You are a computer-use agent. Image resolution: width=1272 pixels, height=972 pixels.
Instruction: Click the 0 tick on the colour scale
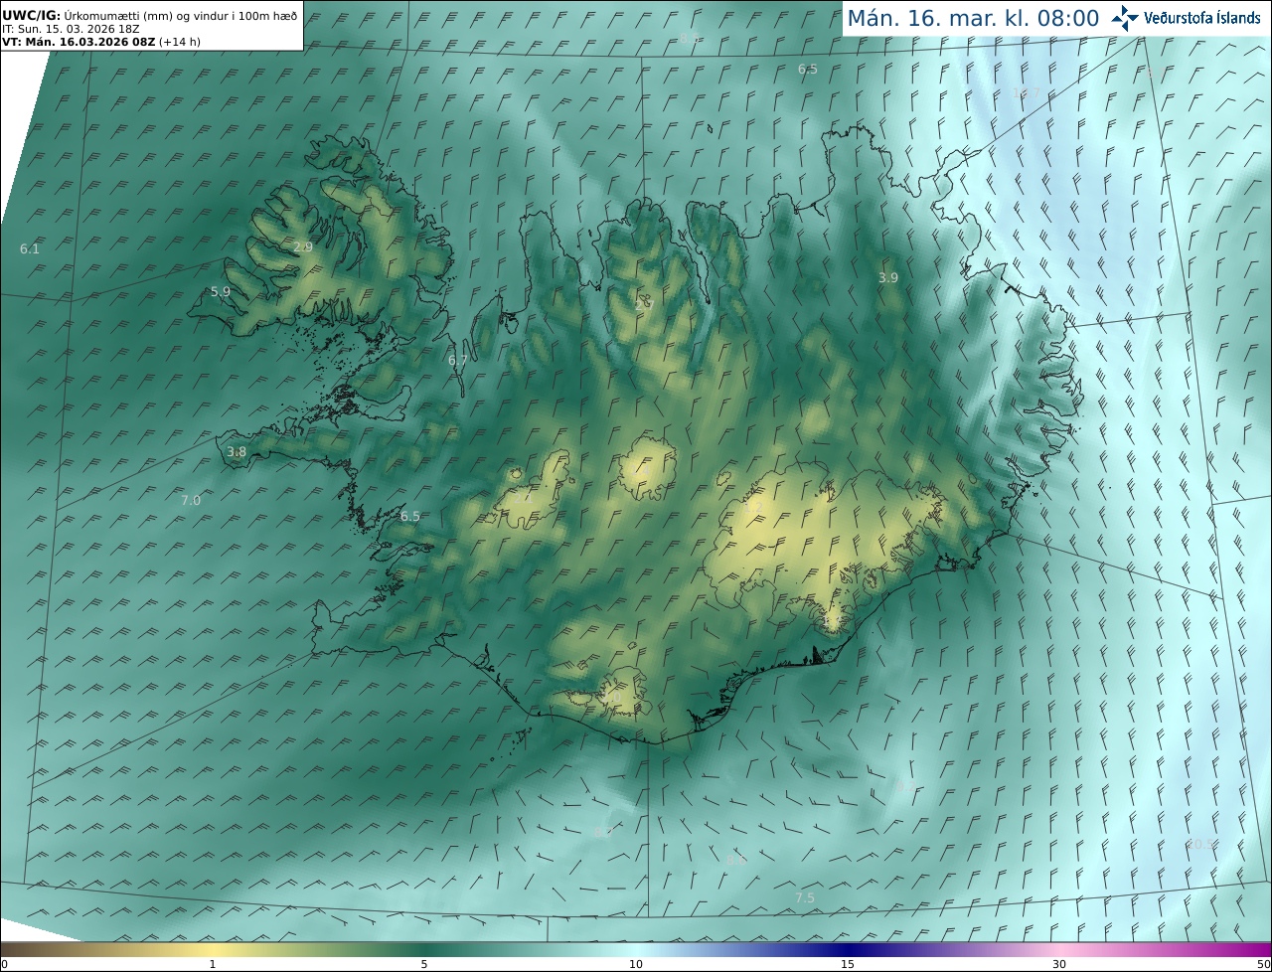click(4, 964)
